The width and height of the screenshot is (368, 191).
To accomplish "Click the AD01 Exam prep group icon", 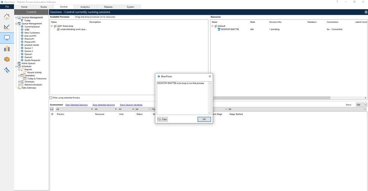I will click(x=55, y=26).
